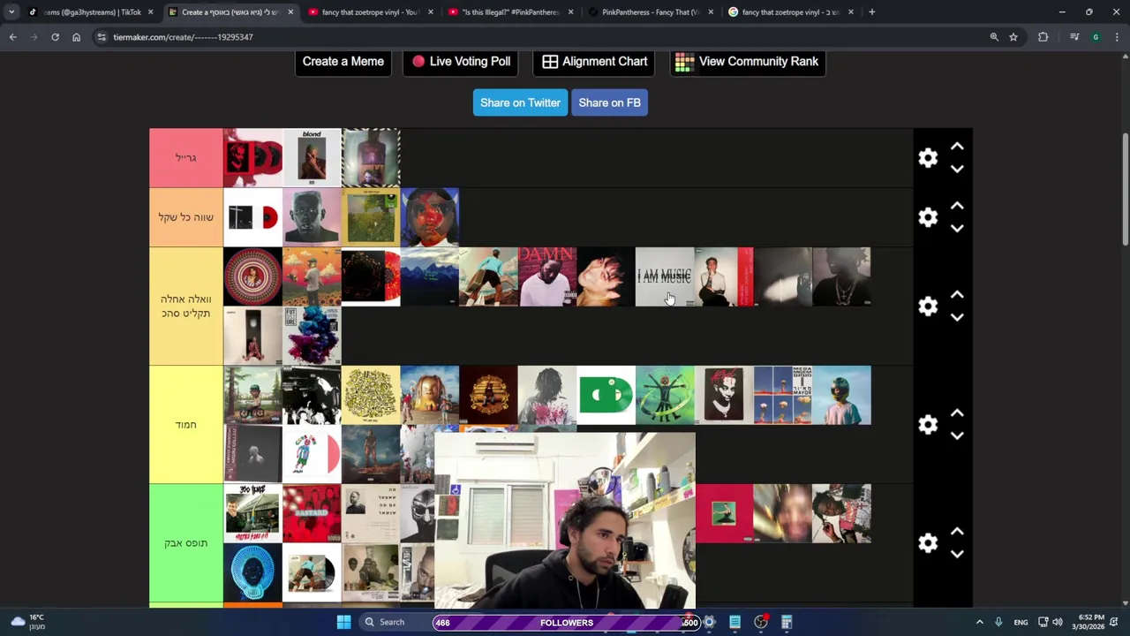Click the Create a Meme button
1130x636 pixels.
click(x=343, y=62)
